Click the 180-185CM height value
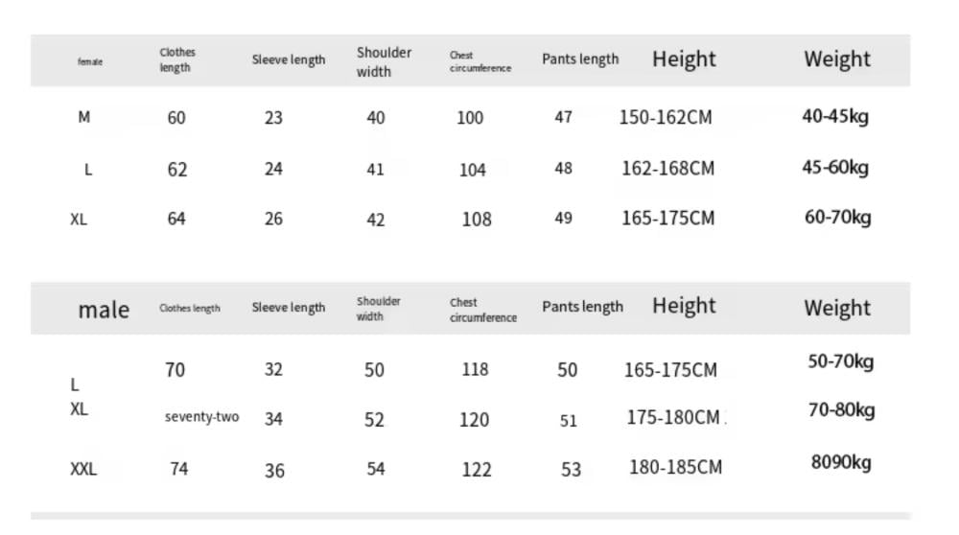The width and height of the screenshot is (959, 535). click(x=676, y=468)
